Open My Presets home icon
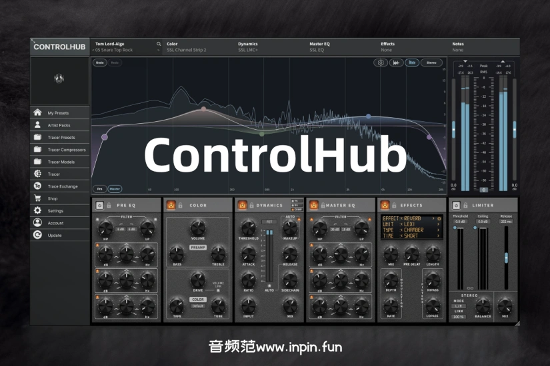Screen dimensions: 550x366 pos(37,112)
